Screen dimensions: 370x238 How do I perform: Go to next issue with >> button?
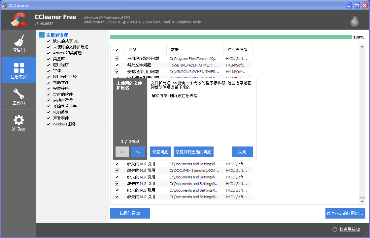[x=138, y=152]
